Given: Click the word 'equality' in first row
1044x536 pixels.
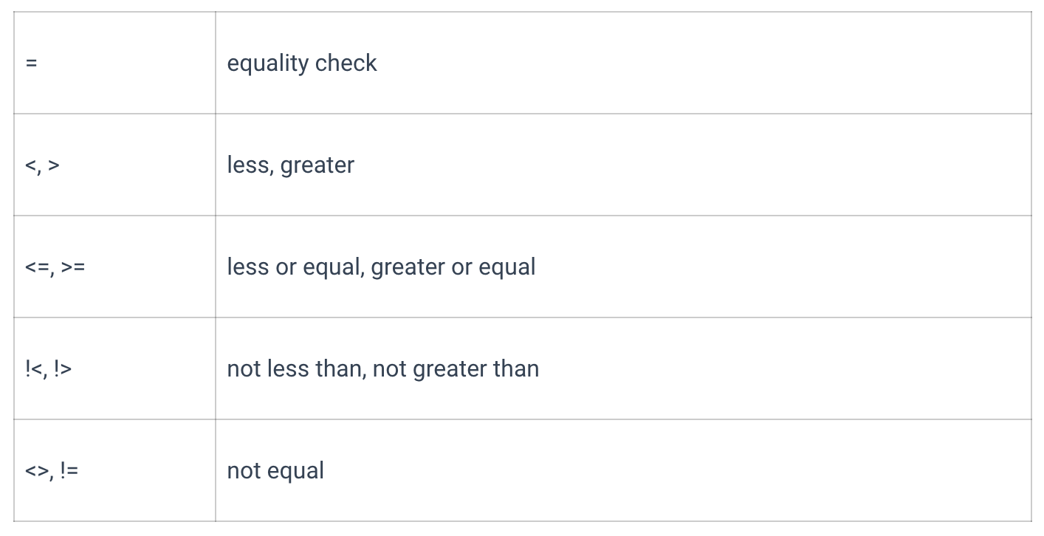Looking at the screenshot, I should (x=267, y=63).
